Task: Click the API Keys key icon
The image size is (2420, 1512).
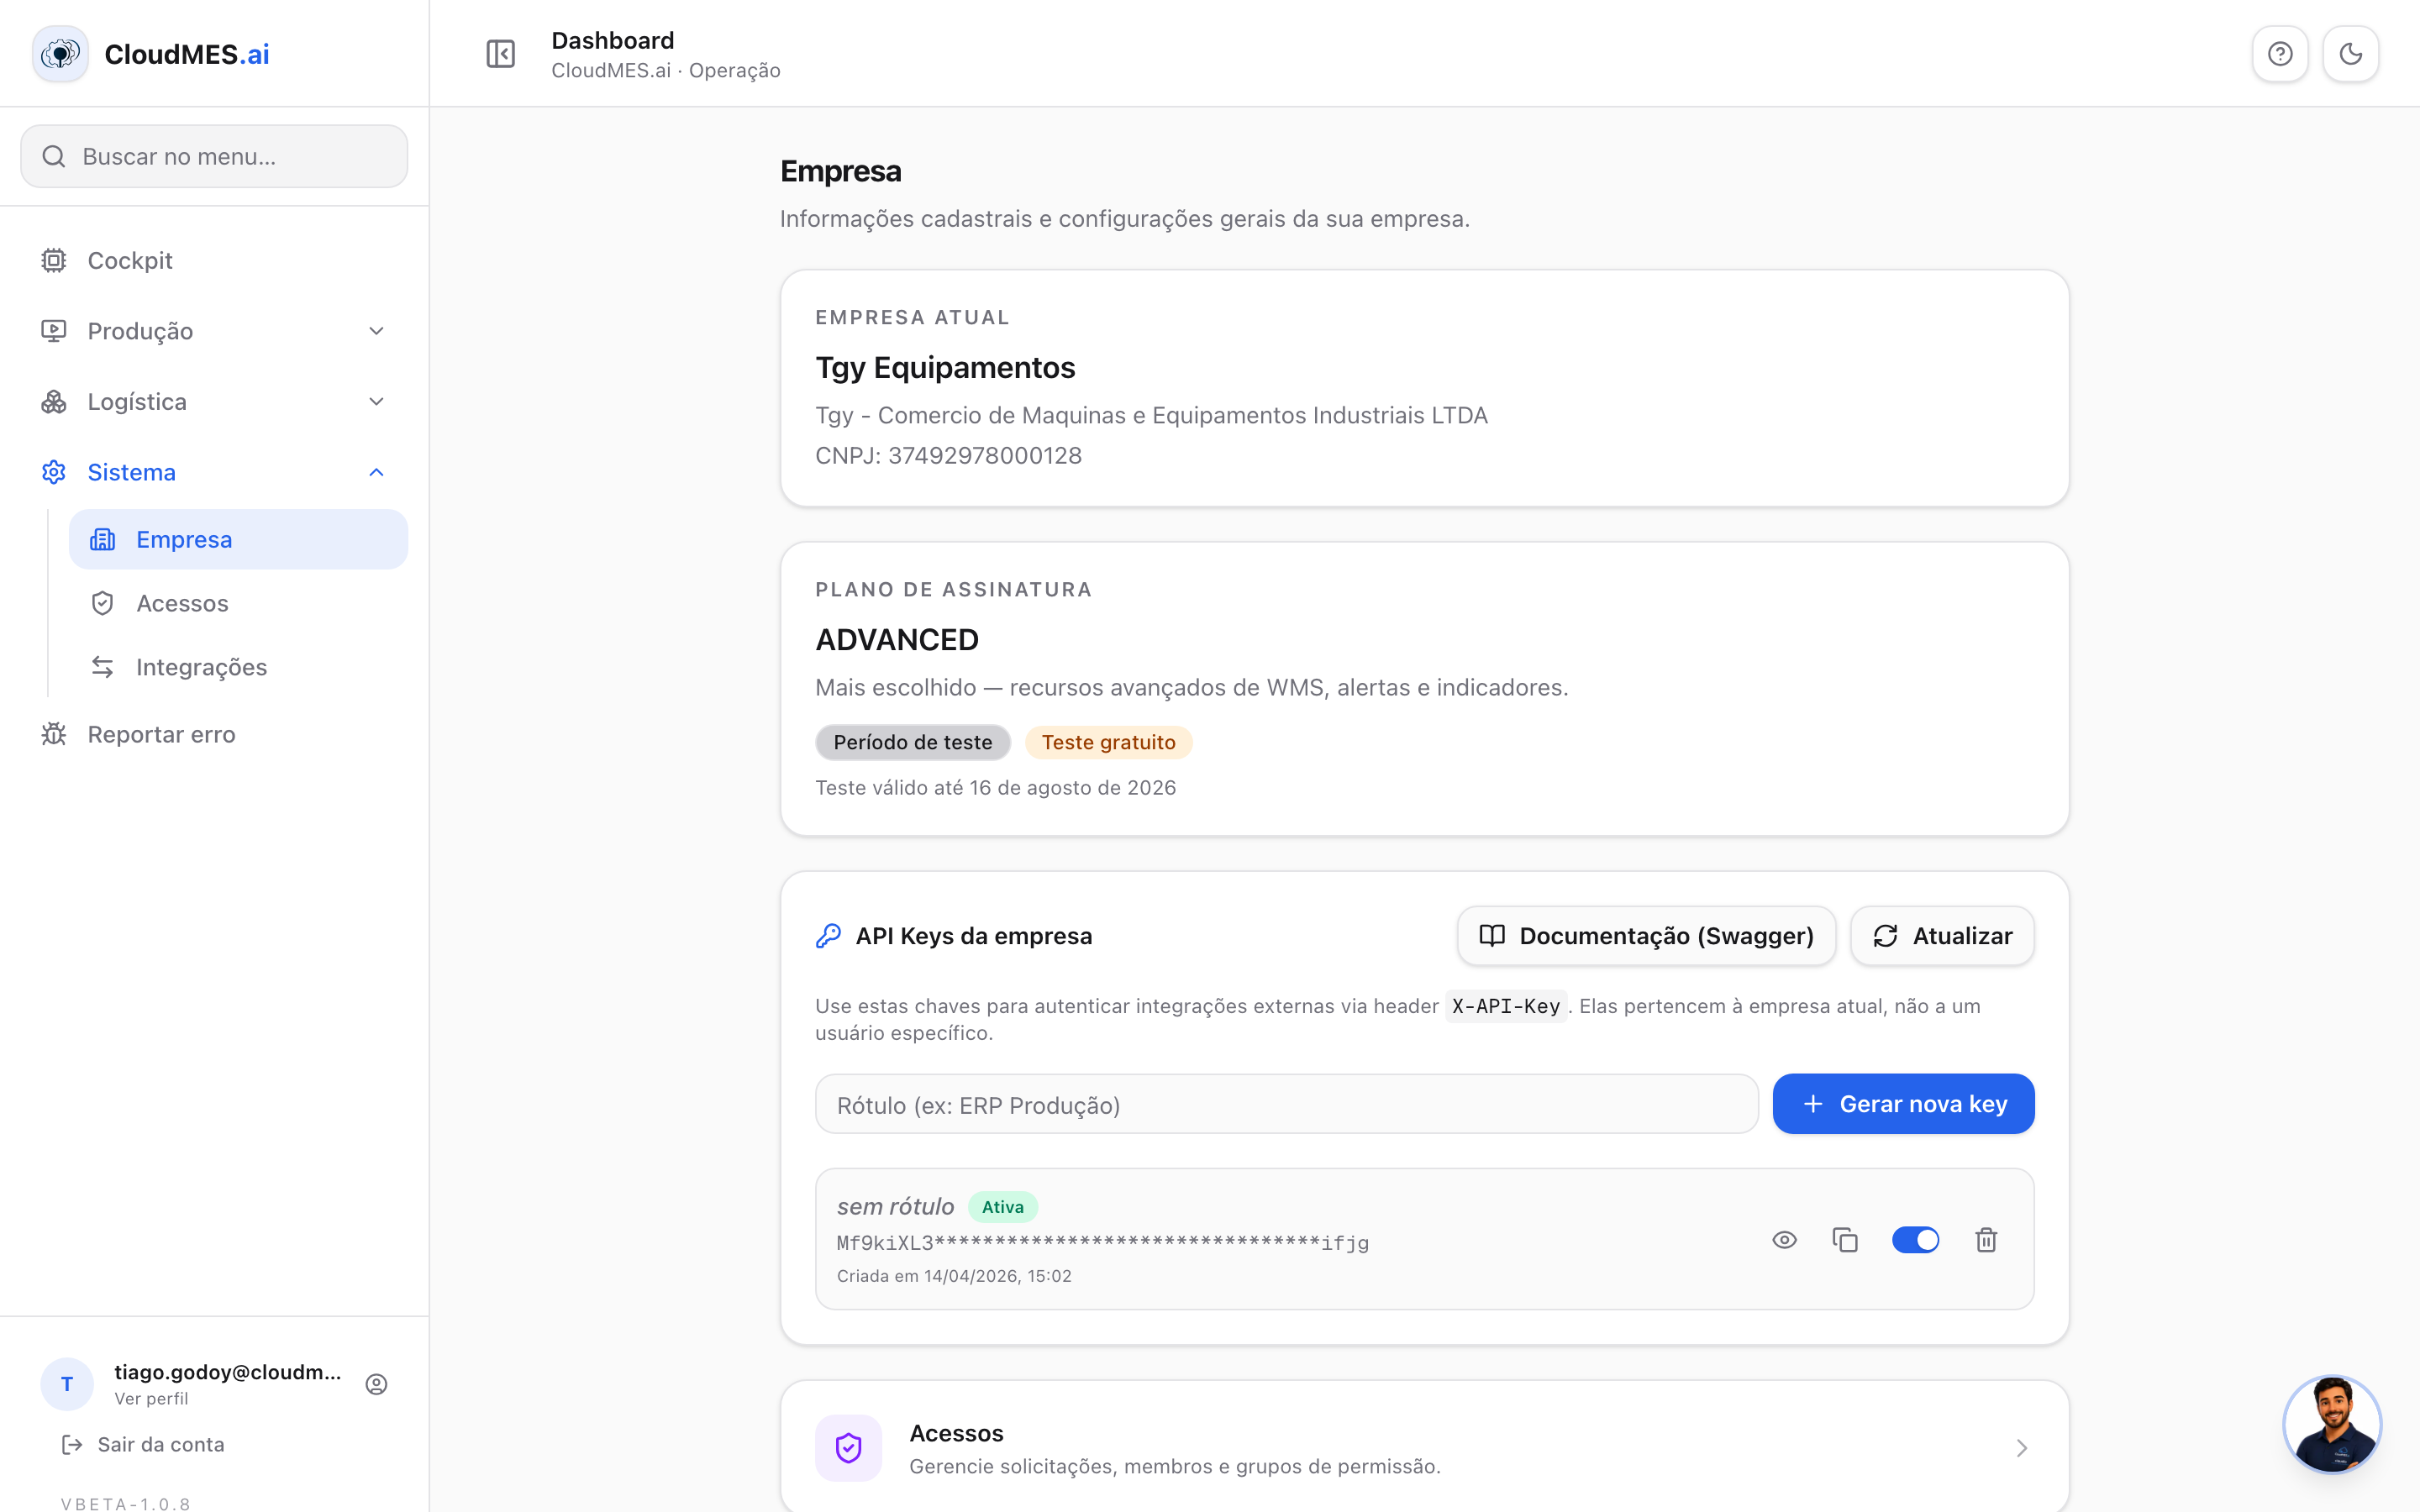Action: [828, 936]
